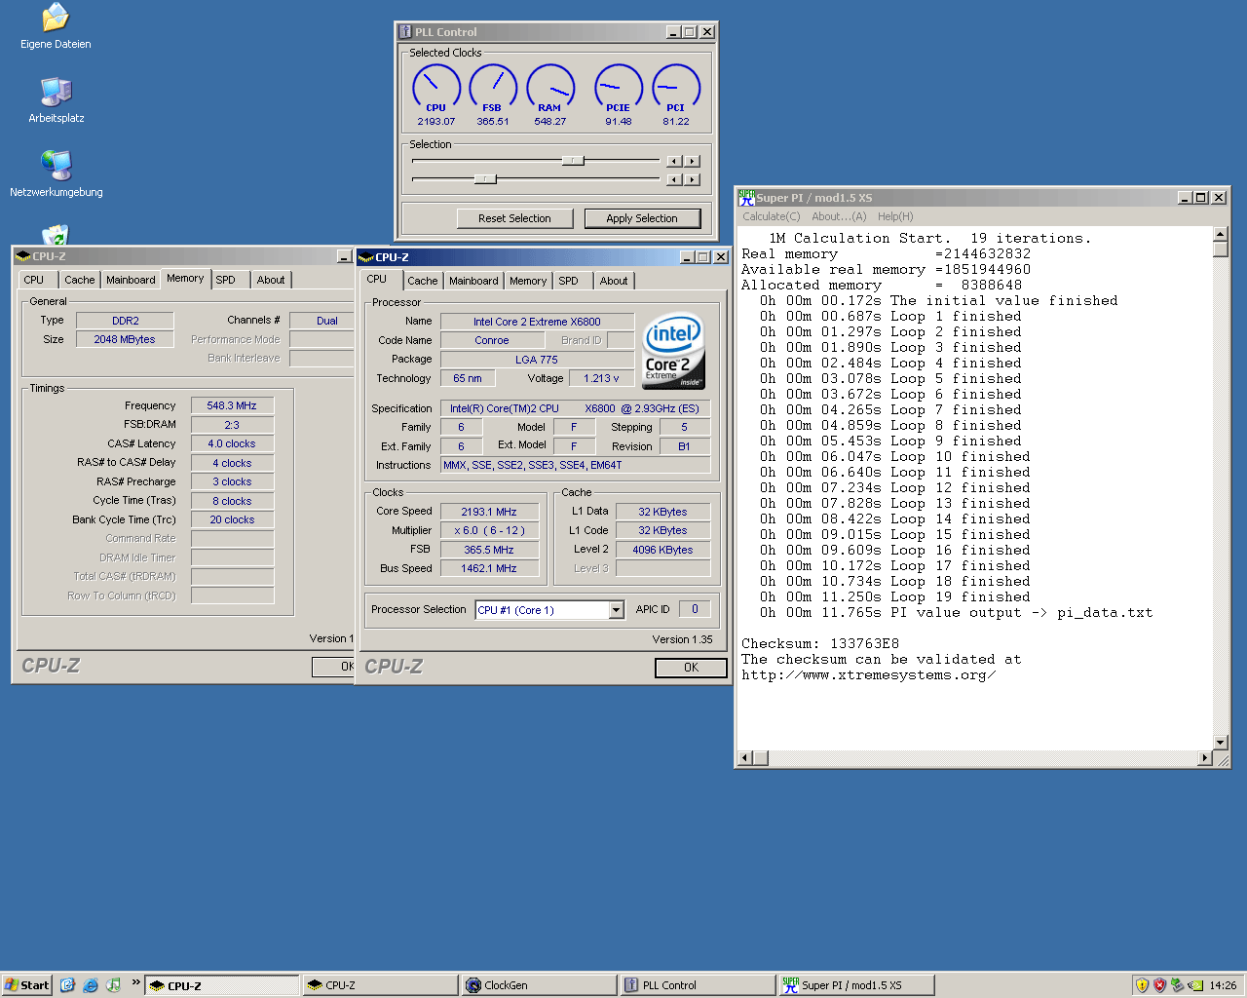
Task: Open About tab in front CPU-Z
Action: point(614,281)
